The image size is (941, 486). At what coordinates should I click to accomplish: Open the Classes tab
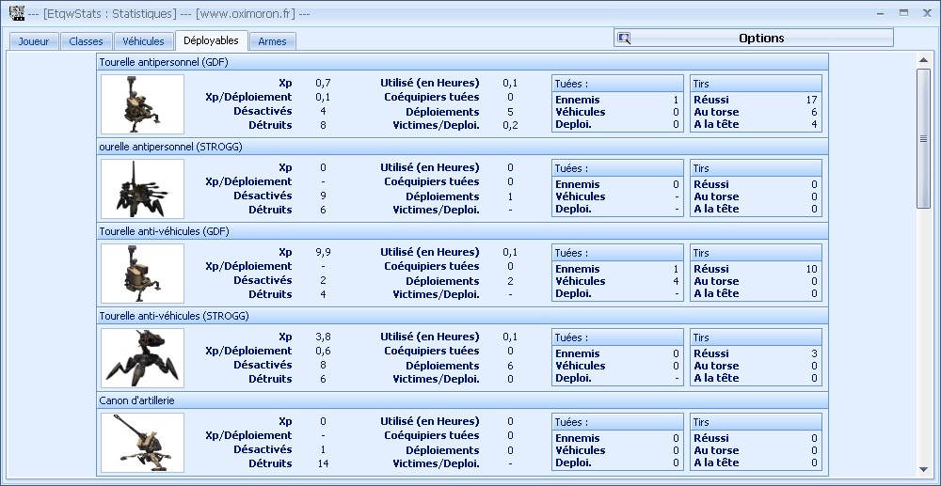86,41
